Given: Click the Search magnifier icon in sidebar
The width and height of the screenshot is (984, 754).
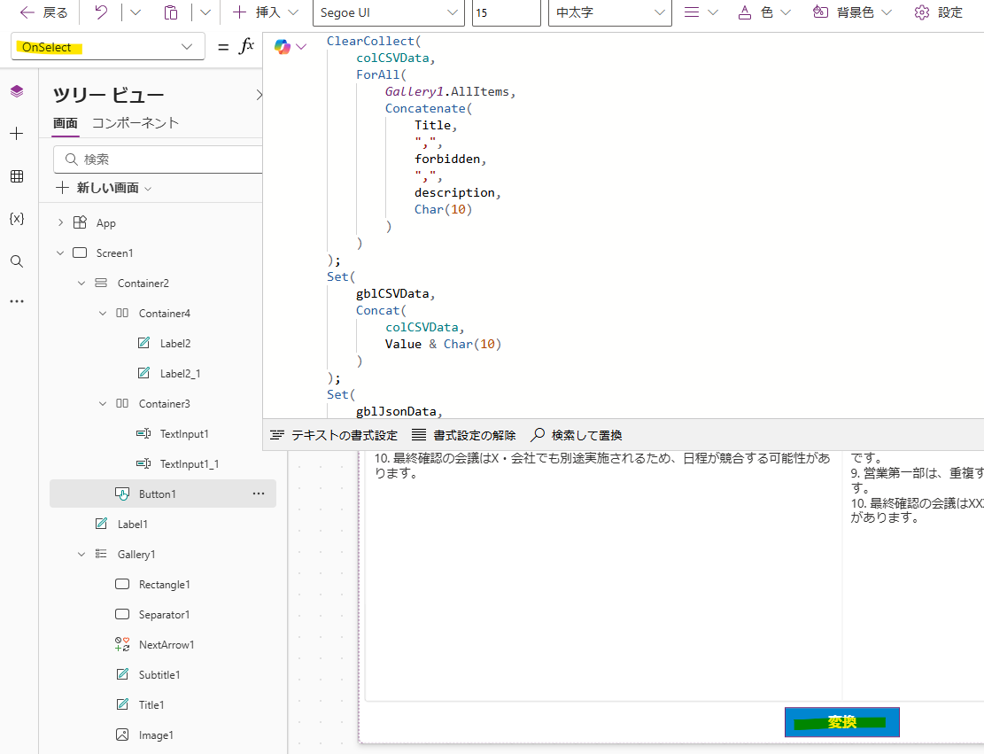Looking at the screenshot, I should point(17,261).
